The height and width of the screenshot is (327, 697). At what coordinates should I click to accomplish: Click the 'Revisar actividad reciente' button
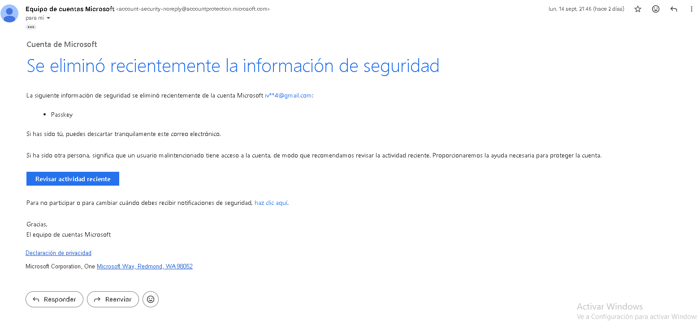pyautogui.click(x=73, y=179)
